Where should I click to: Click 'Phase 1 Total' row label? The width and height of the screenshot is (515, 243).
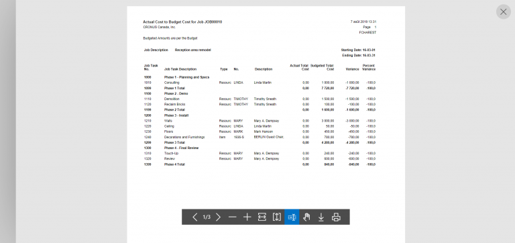coord(174,88)
